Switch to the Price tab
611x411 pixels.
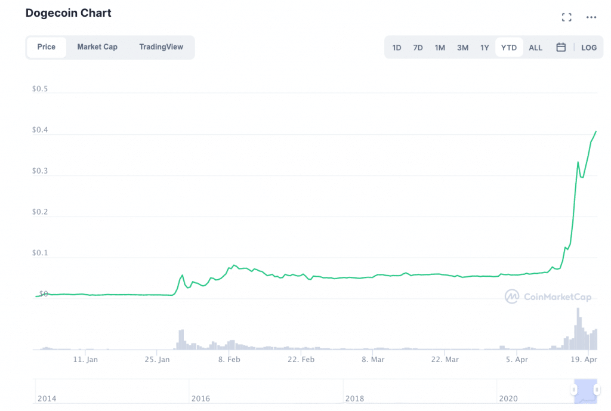(47, 47)
